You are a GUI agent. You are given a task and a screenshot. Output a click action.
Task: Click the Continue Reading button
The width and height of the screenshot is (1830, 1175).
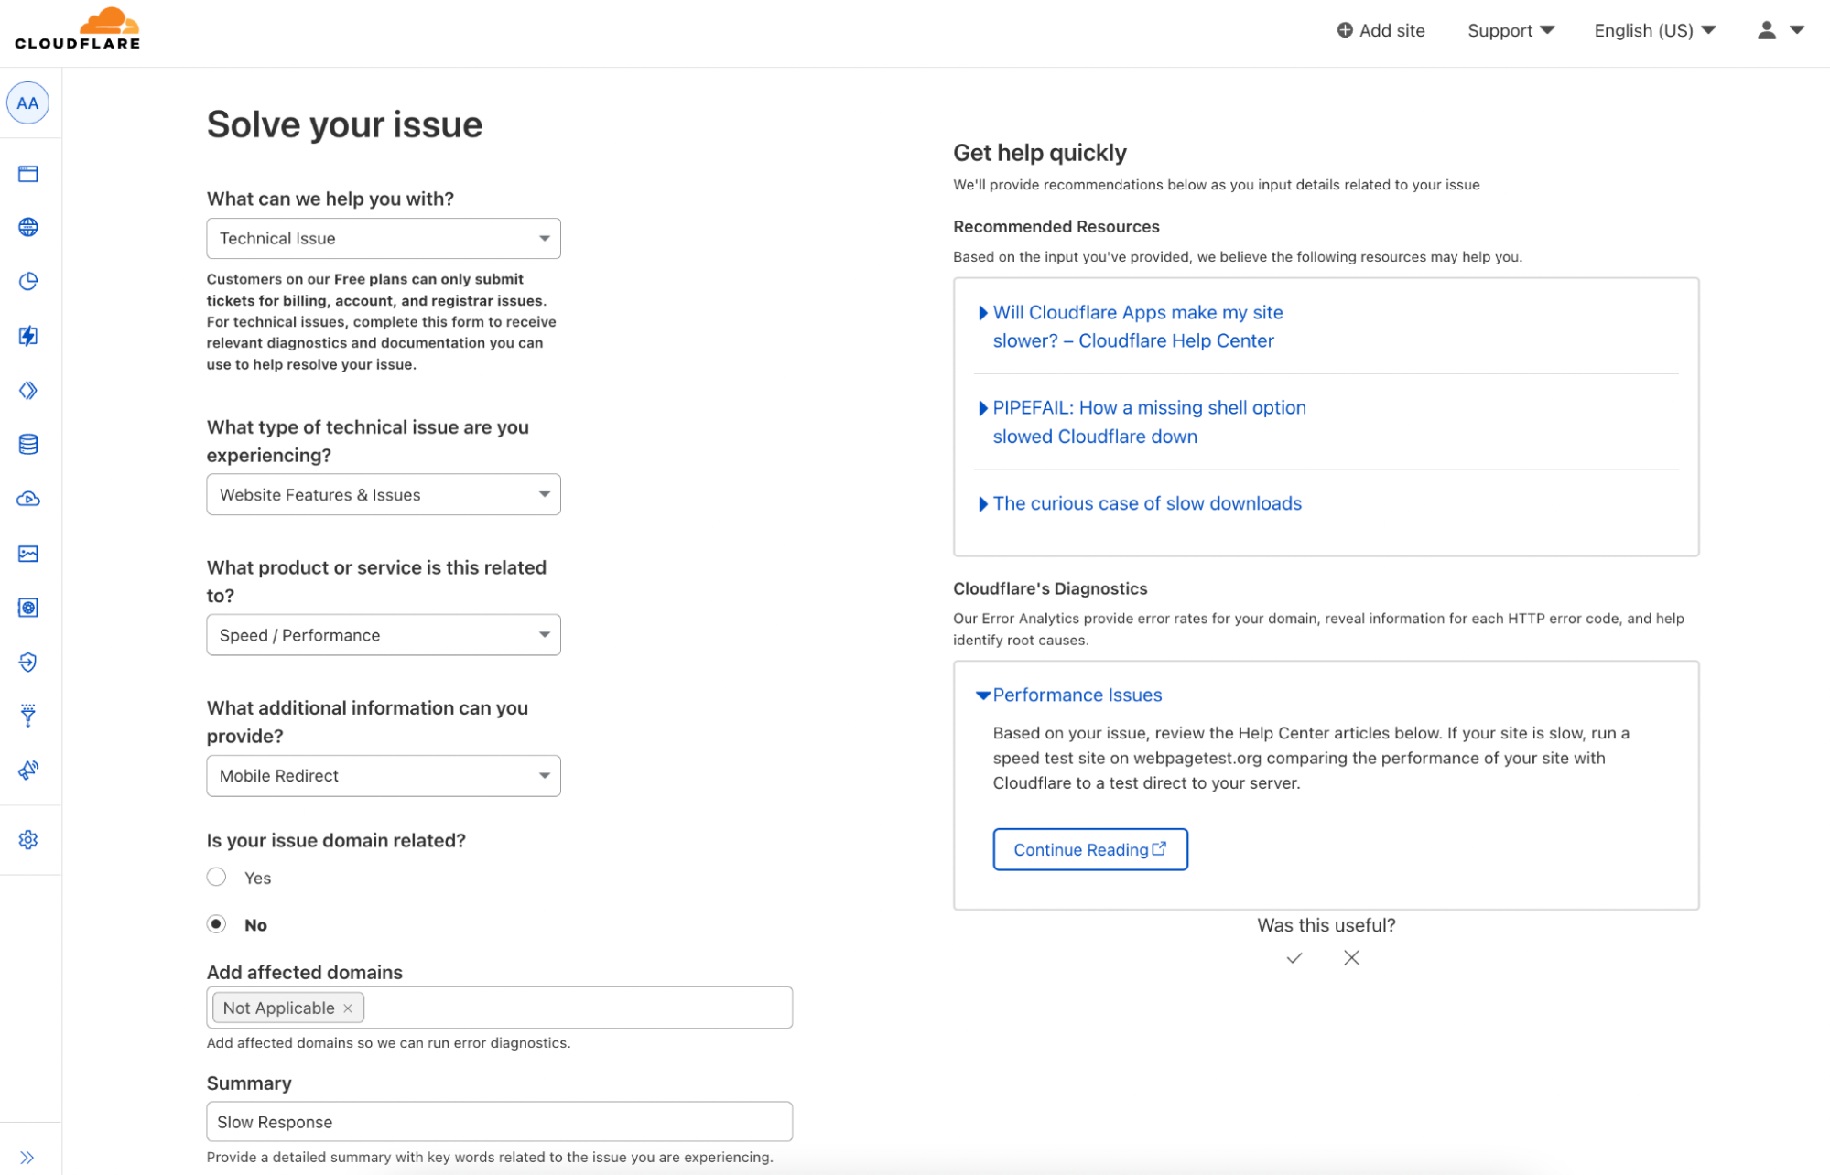point(1089,849)
